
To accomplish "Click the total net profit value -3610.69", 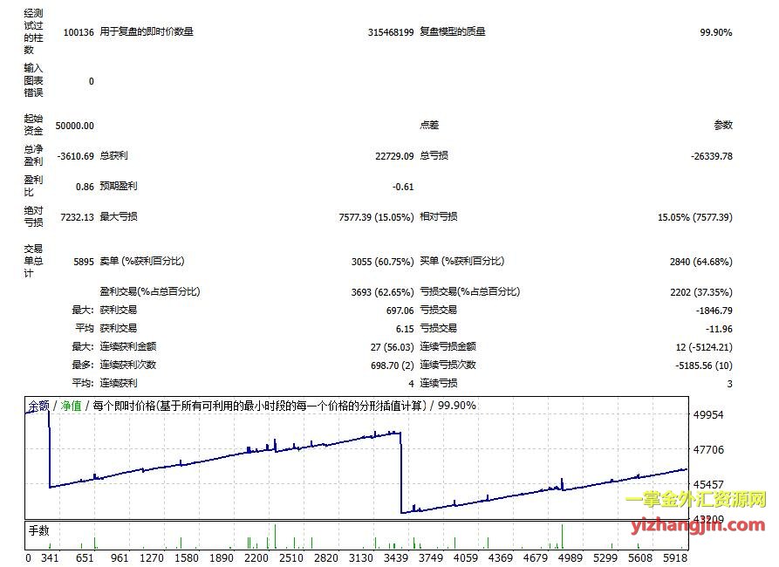I will click(75, 156).
